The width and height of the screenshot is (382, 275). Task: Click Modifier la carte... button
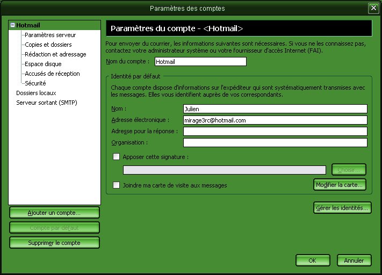point(340,185)
